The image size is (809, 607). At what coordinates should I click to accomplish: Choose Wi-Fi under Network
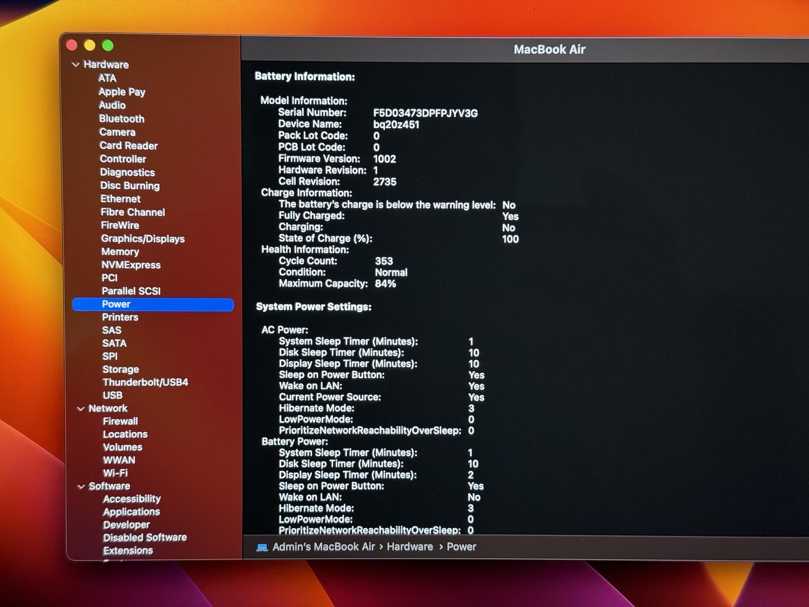click(115, 473)
